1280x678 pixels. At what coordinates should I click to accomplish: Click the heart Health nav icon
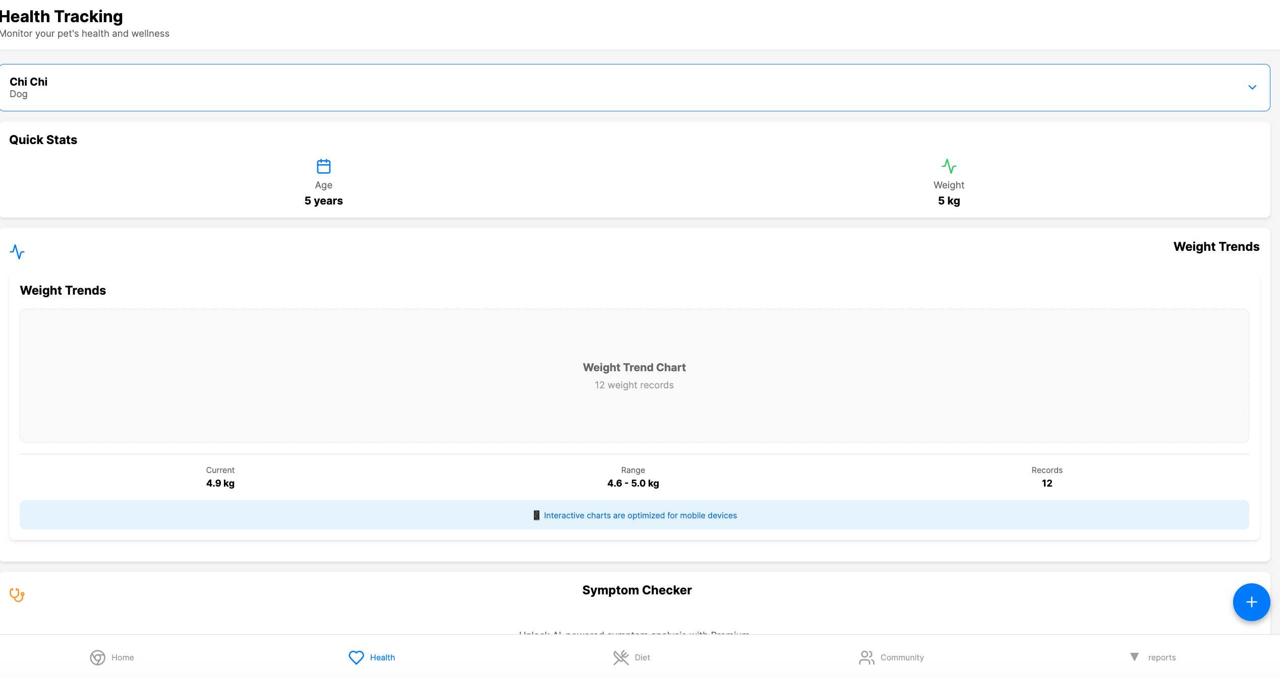356,657
